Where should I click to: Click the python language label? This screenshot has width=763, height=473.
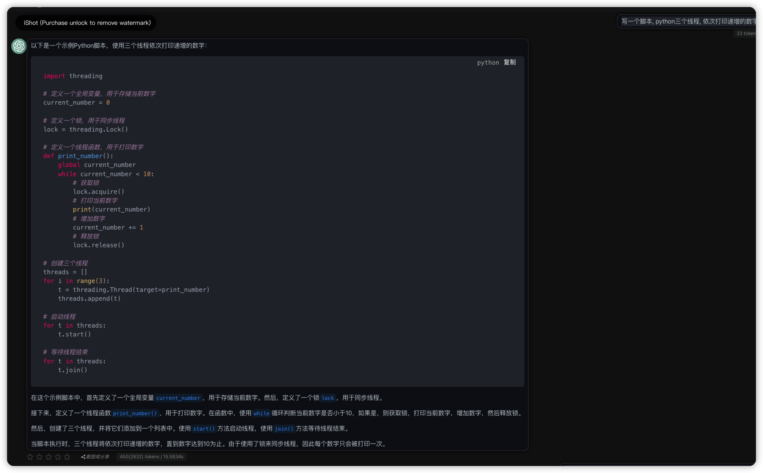[488, 62]
